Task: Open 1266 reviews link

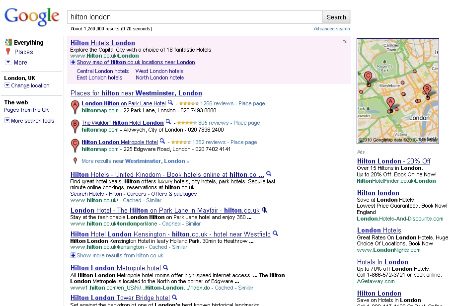Action: (x=217, y=103)
